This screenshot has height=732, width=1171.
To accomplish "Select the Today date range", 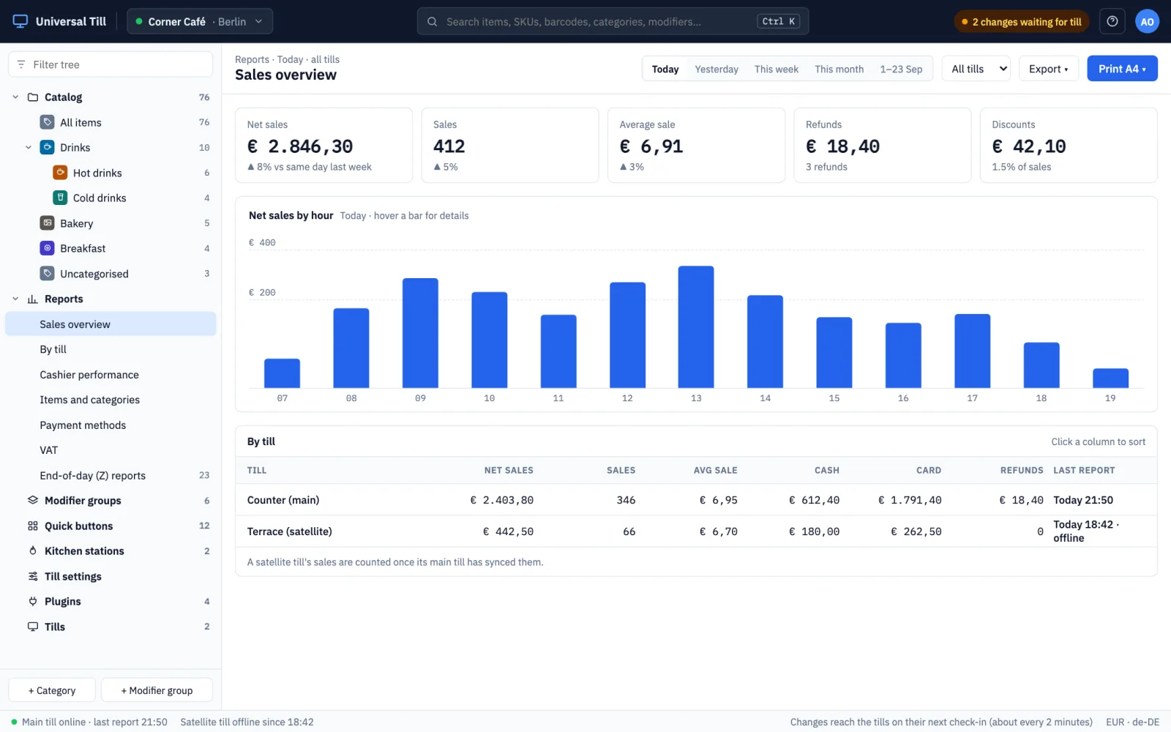I will [665, 69].
